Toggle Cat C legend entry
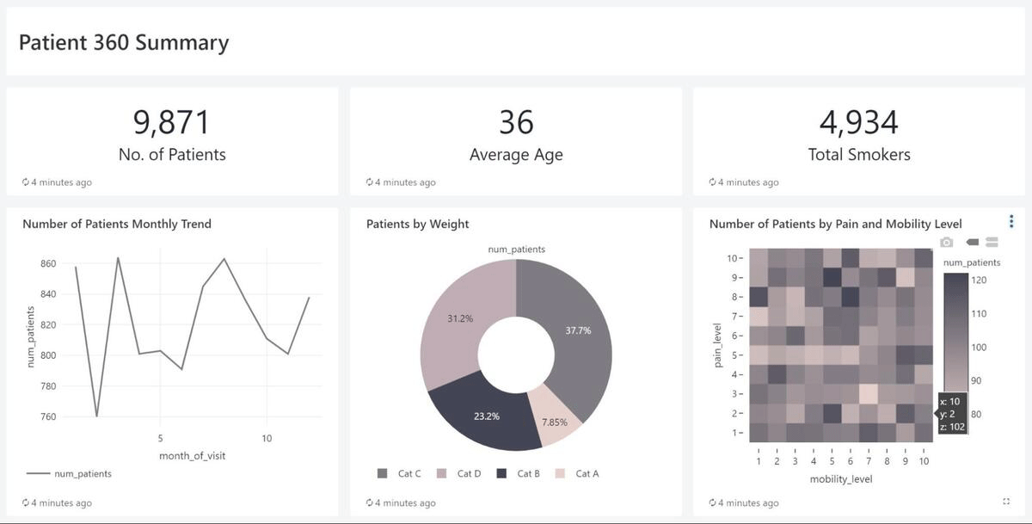Viewport: 1032px width, 524px height. coord(400,473)
